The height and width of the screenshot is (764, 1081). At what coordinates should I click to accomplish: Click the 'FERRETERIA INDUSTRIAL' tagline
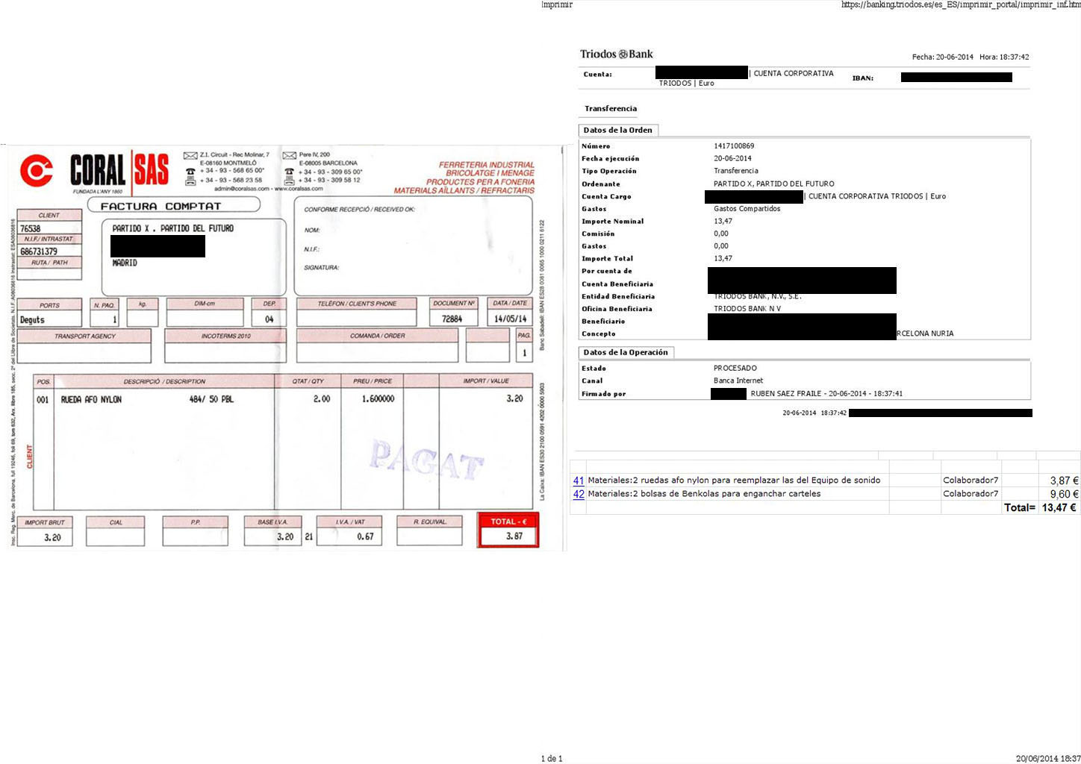(487, 165)
